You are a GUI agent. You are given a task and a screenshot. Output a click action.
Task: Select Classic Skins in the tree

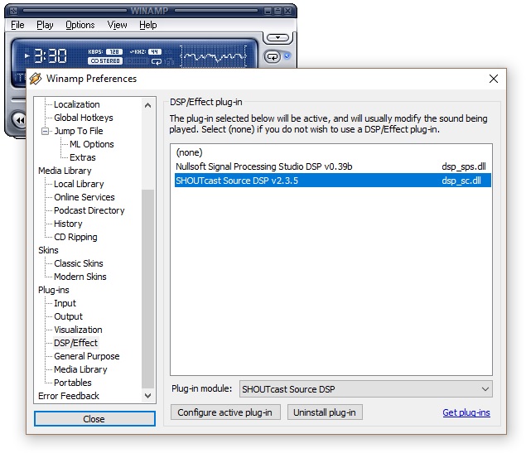pos(79,263)
